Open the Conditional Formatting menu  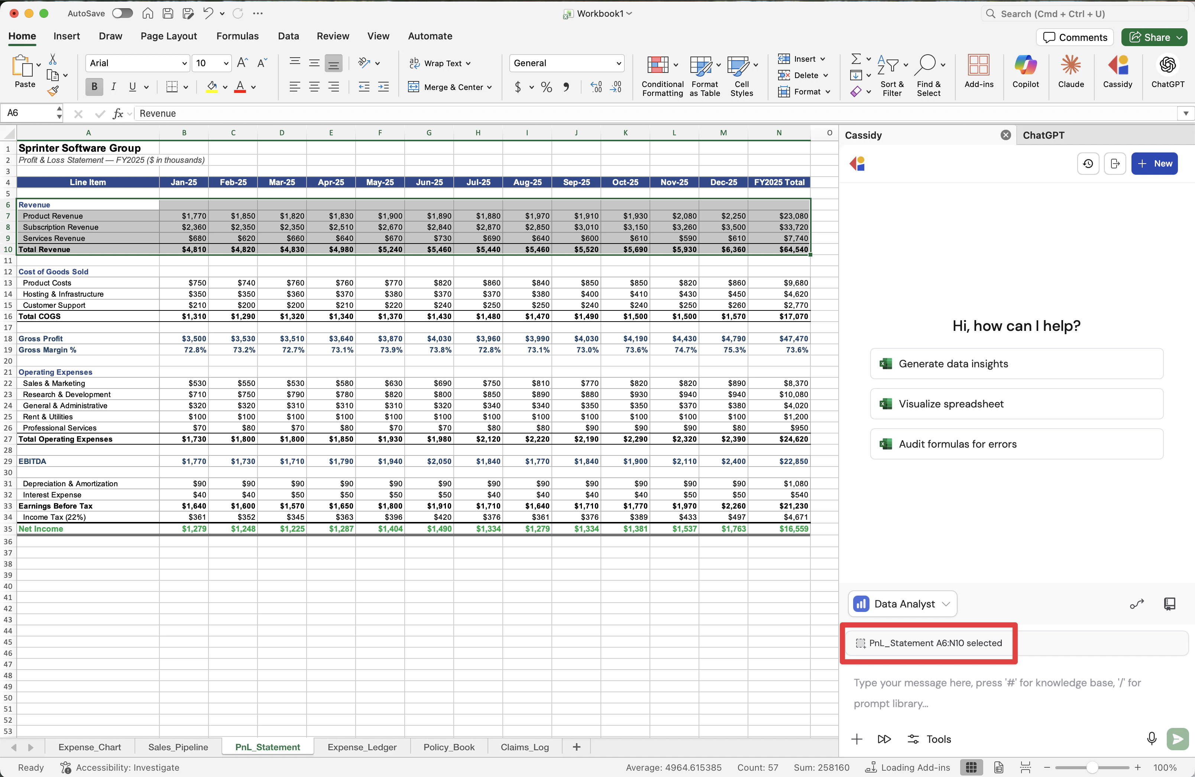pyautogui.click(x=662, y=75)
